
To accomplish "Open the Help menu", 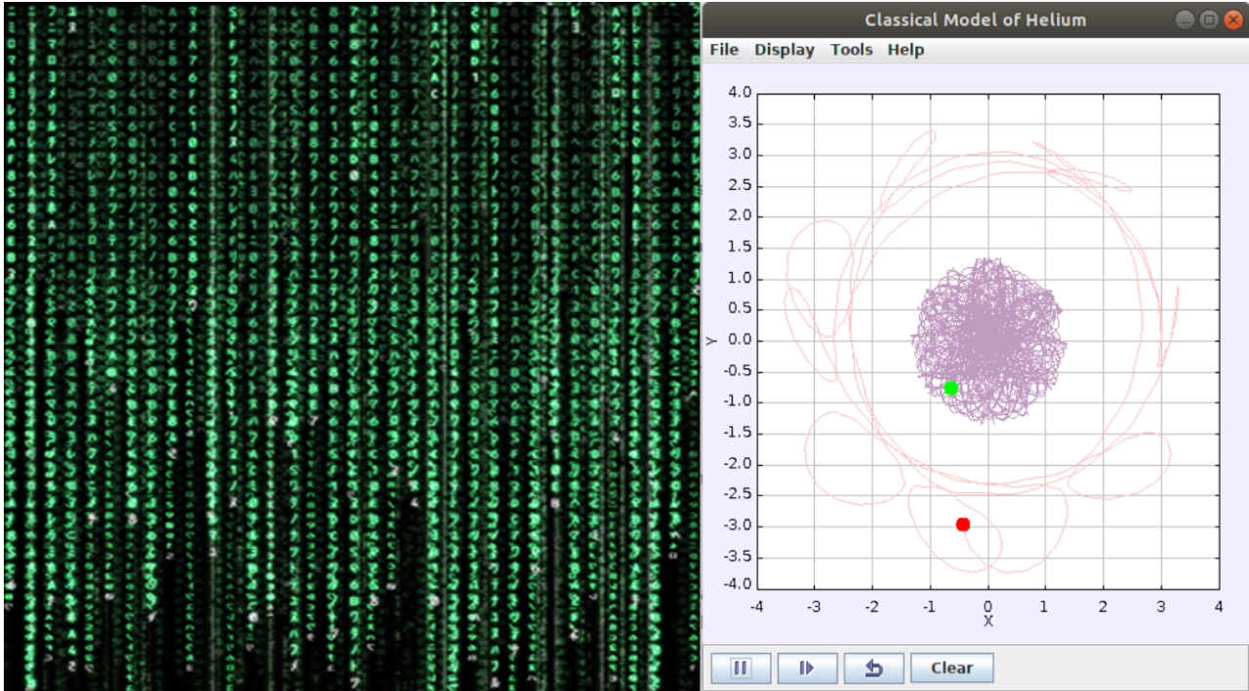I will tap(906, 50).
